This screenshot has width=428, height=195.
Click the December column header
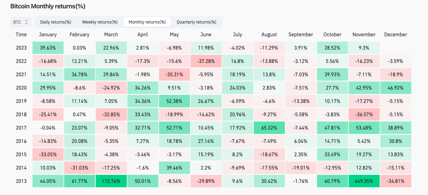point(395,34)
